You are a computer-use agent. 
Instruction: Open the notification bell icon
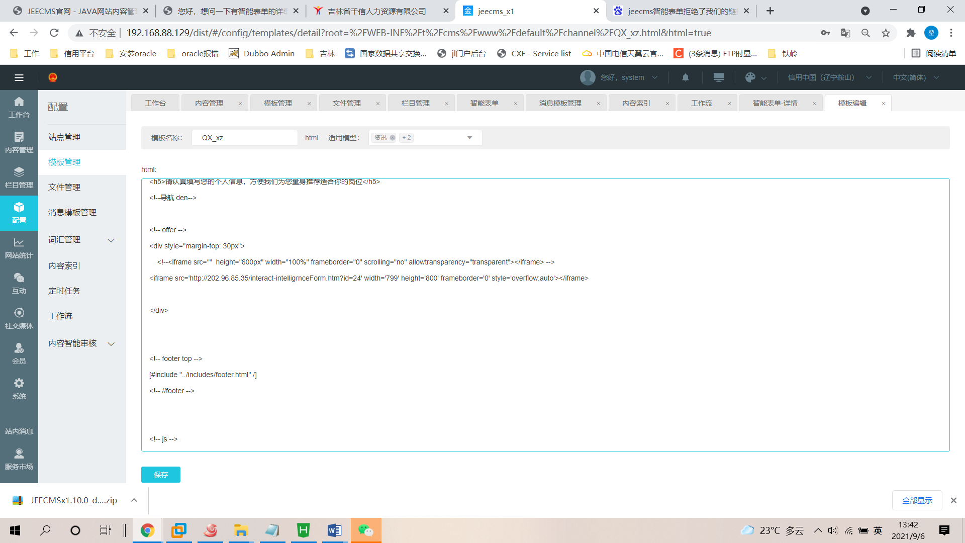click(x=685, y=77)
